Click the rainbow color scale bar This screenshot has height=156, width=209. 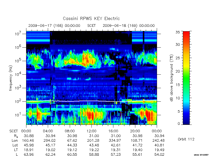tap(186, 78)
